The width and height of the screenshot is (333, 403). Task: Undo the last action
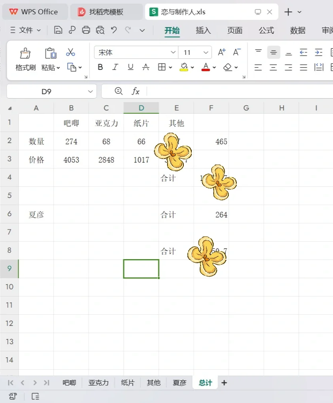[x=115, y=30]
